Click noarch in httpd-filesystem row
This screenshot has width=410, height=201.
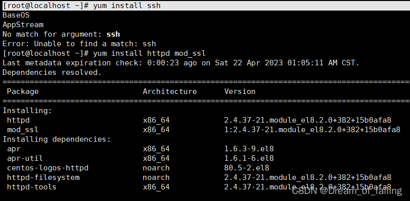pos(156,177)
